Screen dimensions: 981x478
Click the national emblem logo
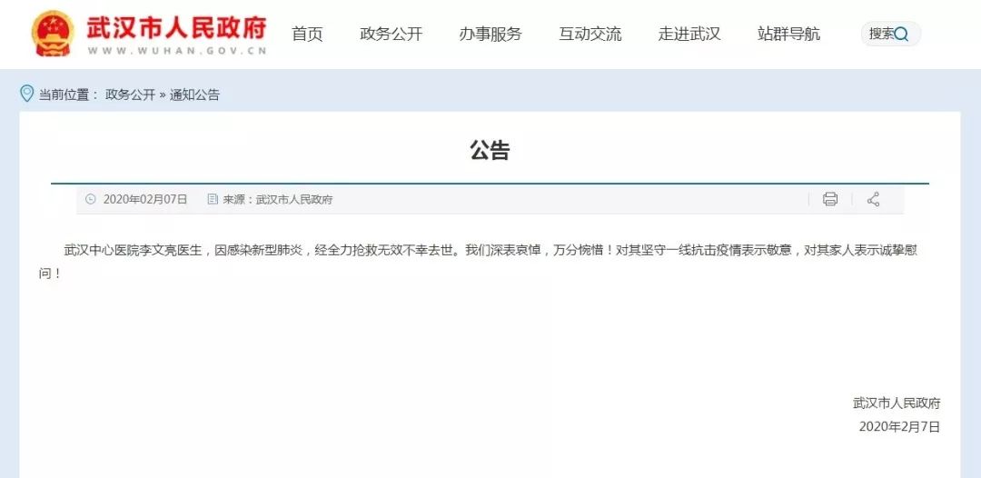click(53, 34)
